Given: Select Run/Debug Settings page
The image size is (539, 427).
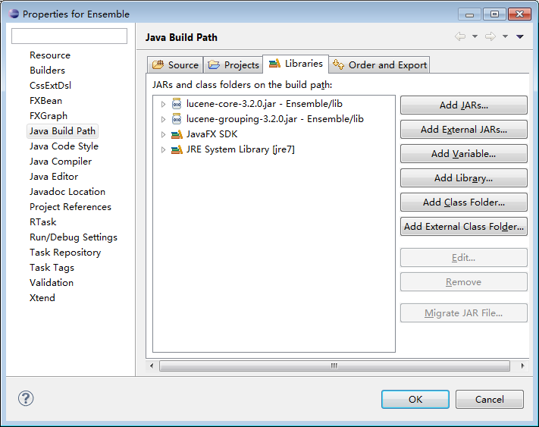Looking at the screenshot, I should tap(74, 237).
